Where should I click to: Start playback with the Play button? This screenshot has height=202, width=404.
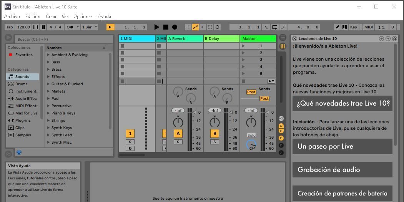point(157,27)
